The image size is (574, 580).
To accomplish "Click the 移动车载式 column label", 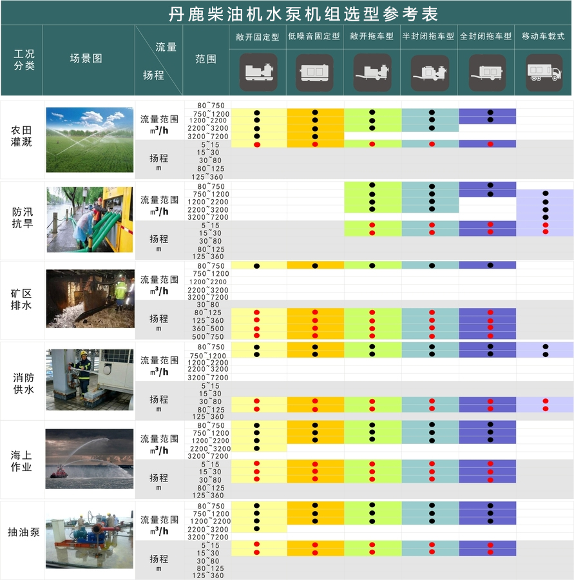I will [543, 36].
